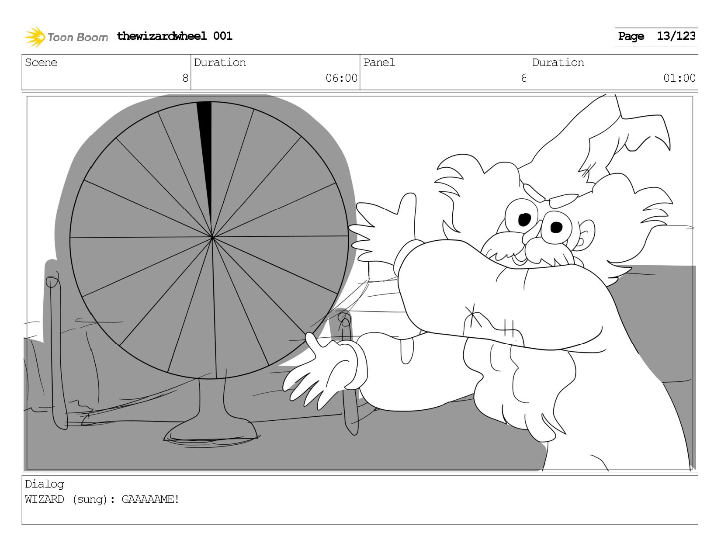Viewport: 721px width, 557px height.
Task: Select the title 'thewizardwheel 001'
Action: [175, 36]
